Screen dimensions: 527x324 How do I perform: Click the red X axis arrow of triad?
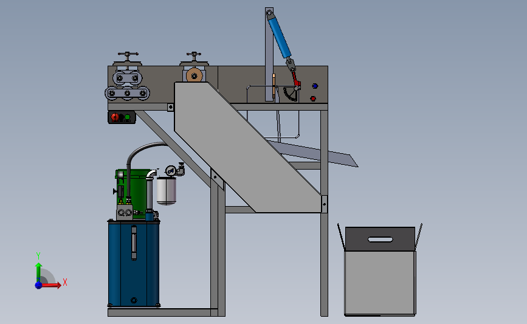click(x=52, y=285)
